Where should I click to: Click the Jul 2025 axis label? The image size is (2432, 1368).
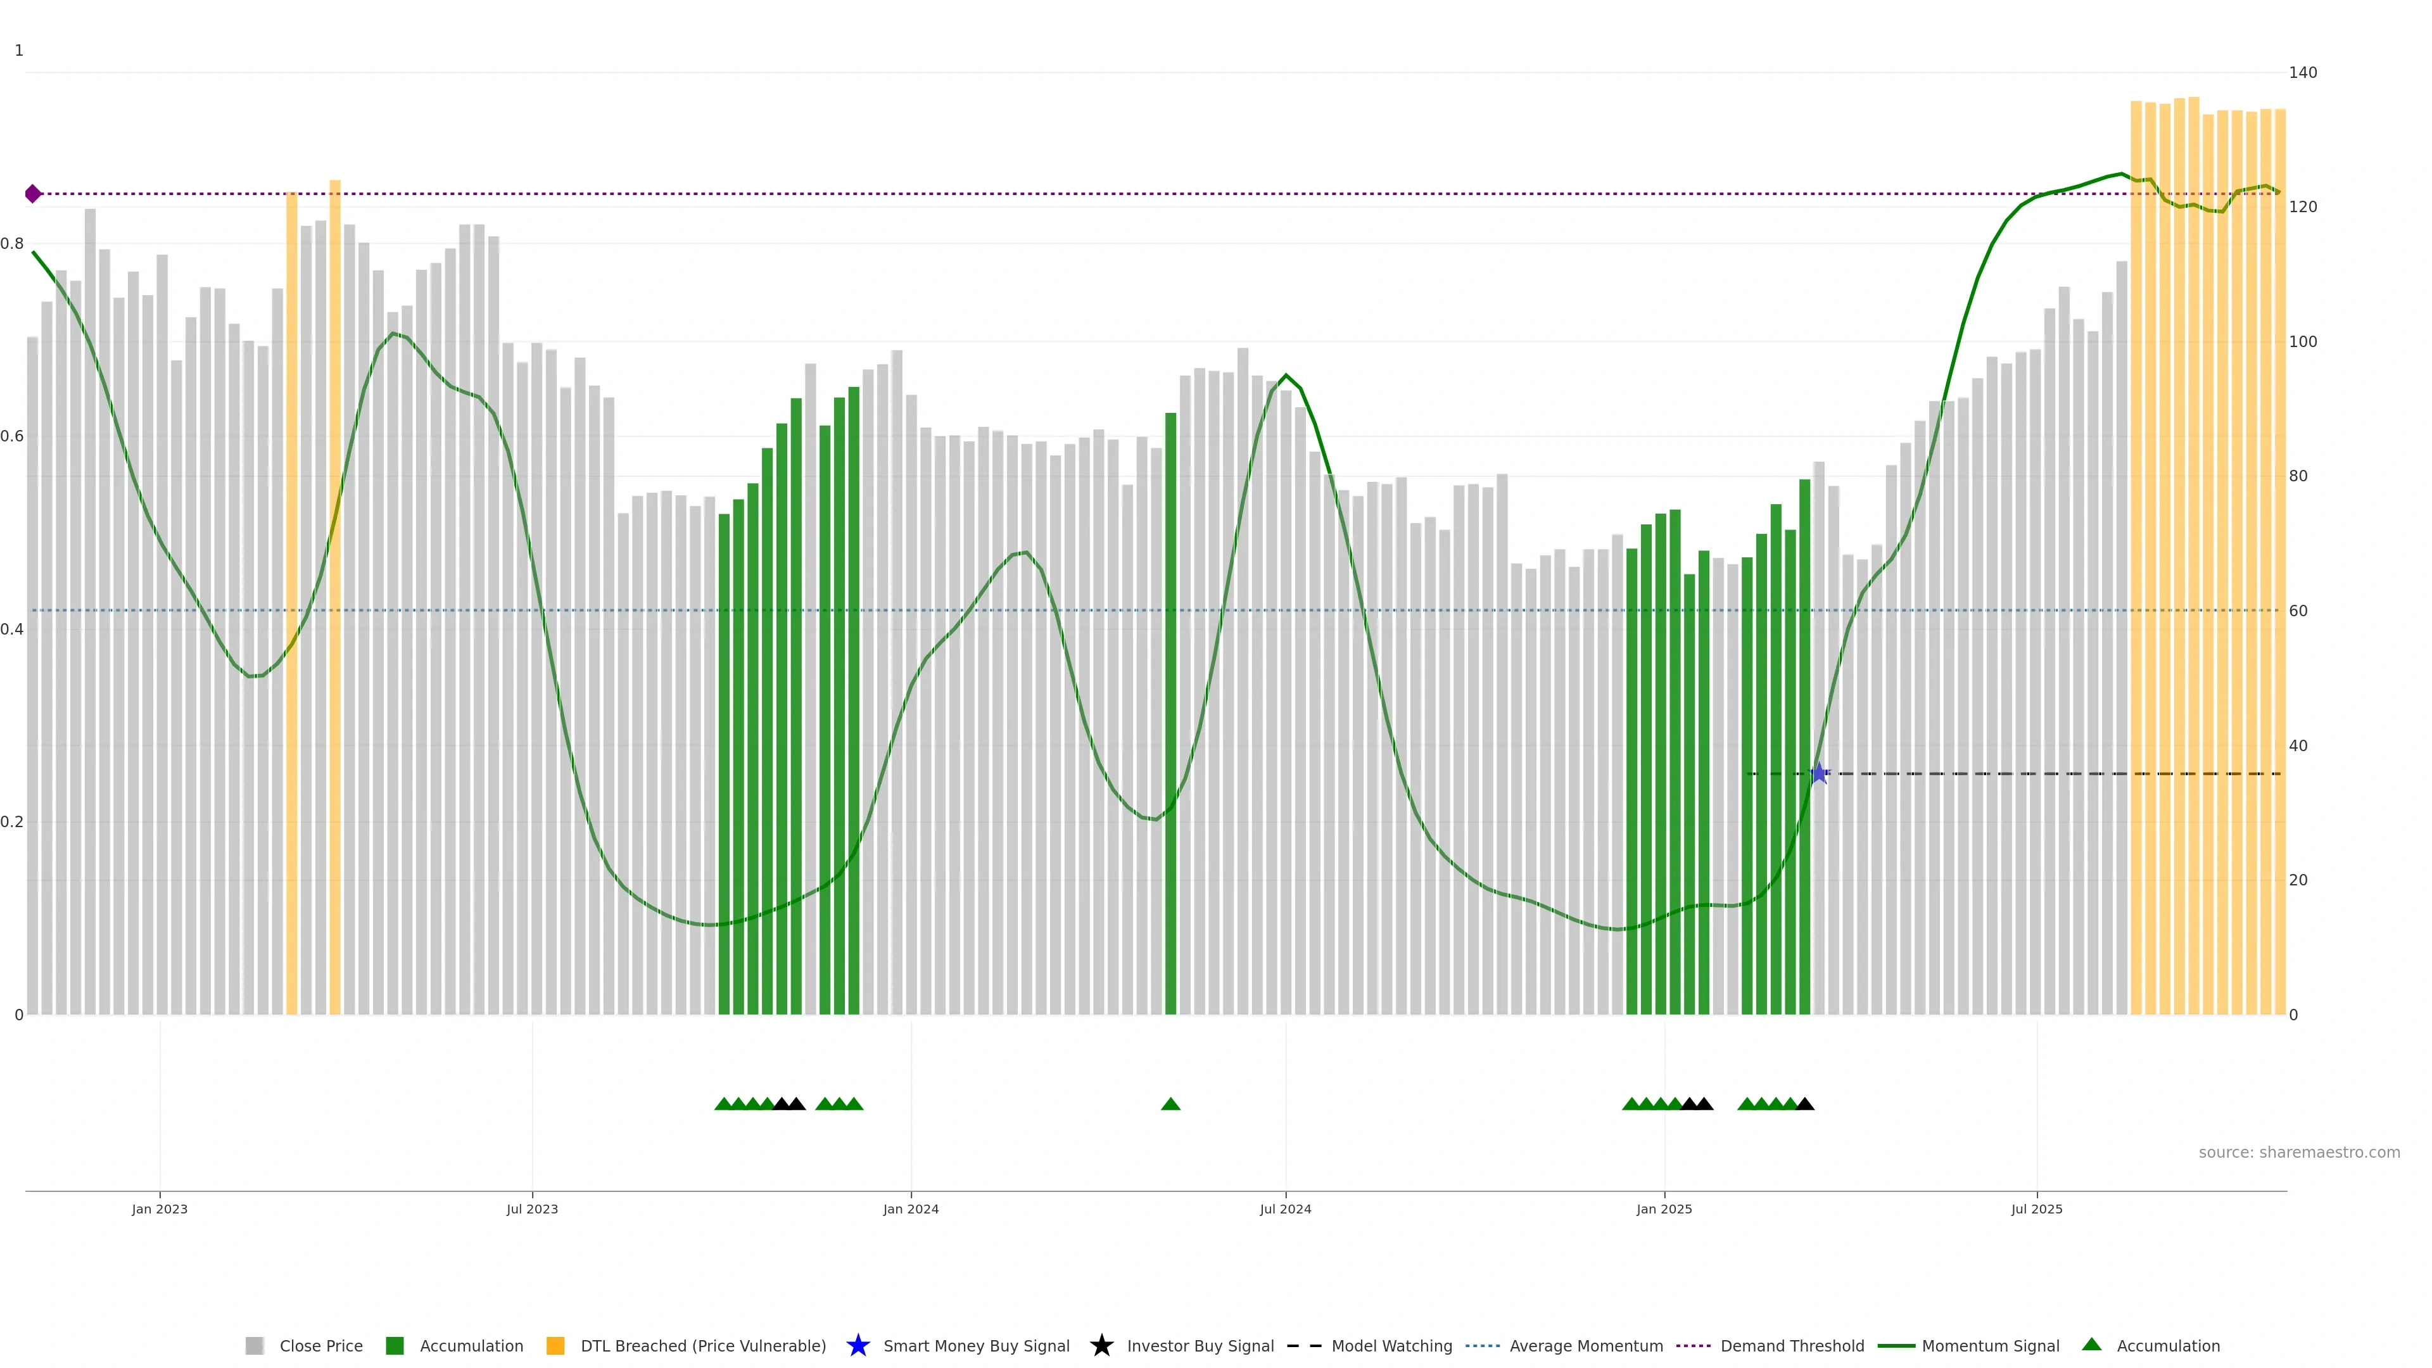(x=2036, y=1208)
